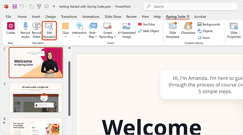Open the Characters library

(188, 28)
